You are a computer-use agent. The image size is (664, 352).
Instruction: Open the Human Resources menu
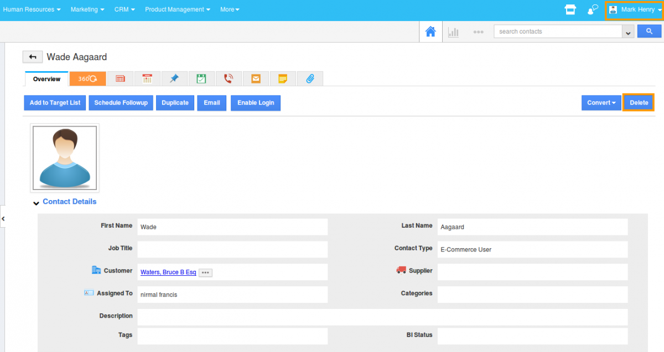(x=32, y=9)
